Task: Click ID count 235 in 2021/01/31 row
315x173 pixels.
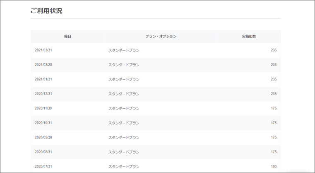Action: tap(274, 79)
